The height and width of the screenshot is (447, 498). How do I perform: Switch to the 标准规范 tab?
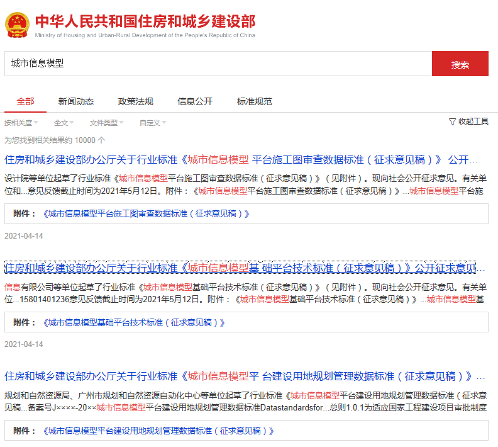pos(255,102)
